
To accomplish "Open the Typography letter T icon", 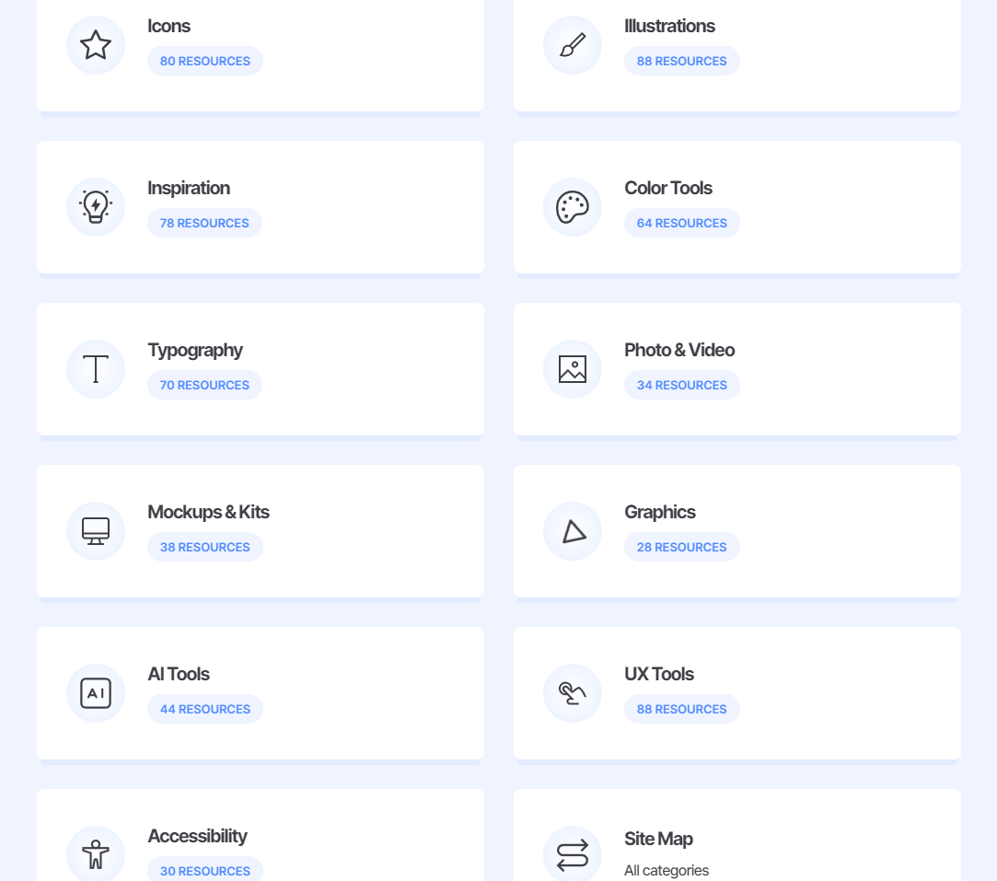I will tap(96, 369).
